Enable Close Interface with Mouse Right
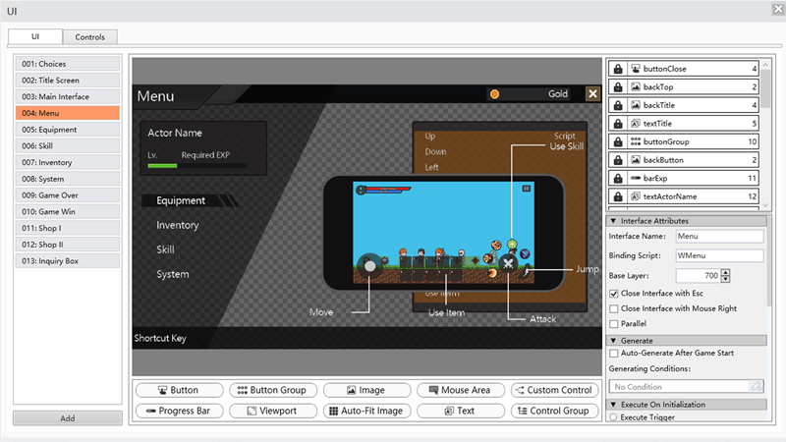This screenshot has height=442, width=786. coord(614,308)
